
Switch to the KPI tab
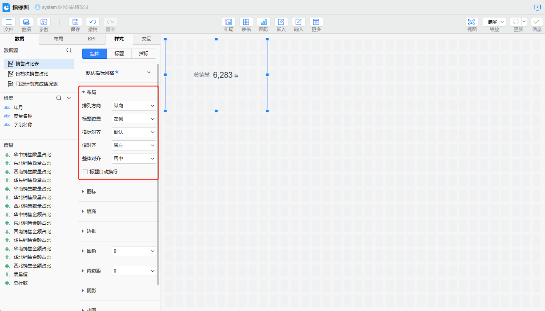pos(91,39)
